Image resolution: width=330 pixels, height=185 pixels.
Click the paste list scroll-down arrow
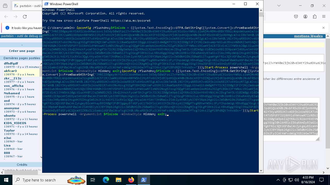point(41,157)
